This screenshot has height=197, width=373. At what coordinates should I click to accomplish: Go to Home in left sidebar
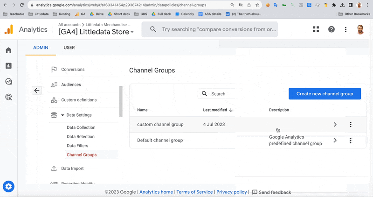click(x=8, y=50)
